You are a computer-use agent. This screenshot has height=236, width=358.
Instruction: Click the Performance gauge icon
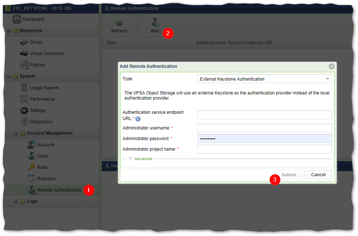click(x=24, y=99)
